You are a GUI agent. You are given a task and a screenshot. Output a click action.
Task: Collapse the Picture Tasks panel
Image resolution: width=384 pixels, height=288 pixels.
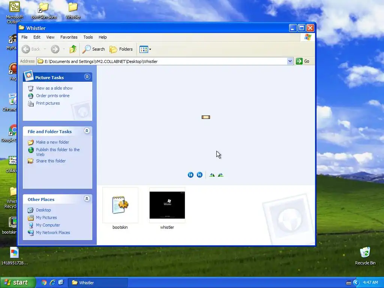coord(87,77)
